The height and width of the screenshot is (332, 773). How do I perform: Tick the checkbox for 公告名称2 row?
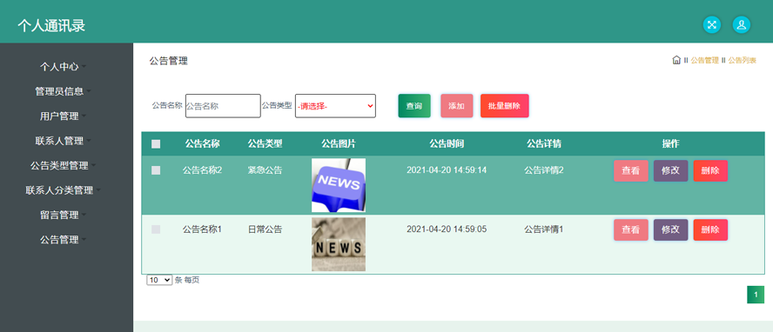[x=156, y=170]
